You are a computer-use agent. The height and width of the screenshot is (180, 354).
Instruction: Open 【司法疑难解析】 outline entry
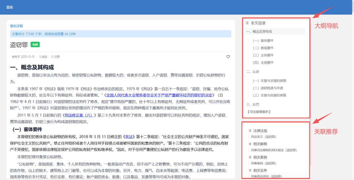tap(259, 112)
